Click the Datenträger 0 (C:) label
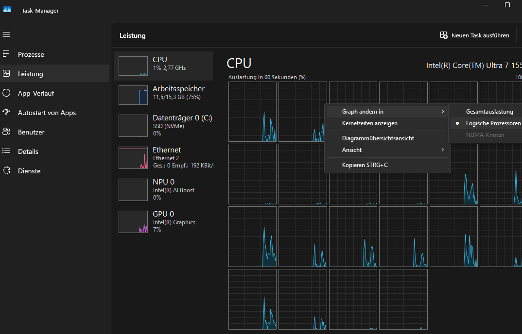522x334 pixels. [182, 118]
